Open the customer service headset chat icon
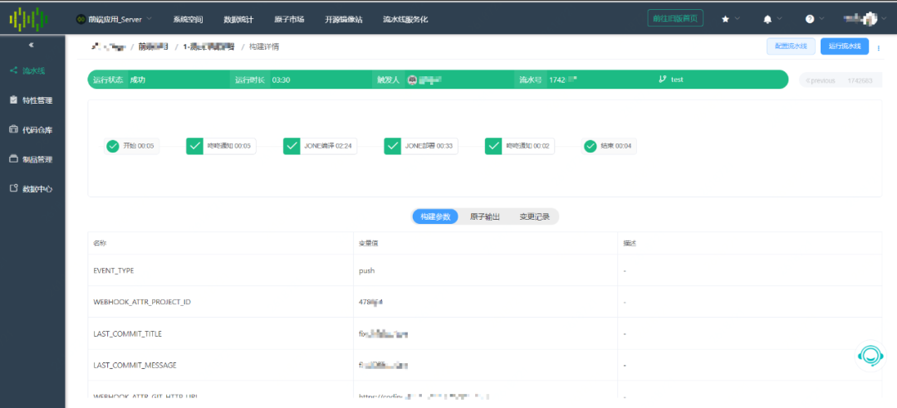897x408 pixels. 870,356
